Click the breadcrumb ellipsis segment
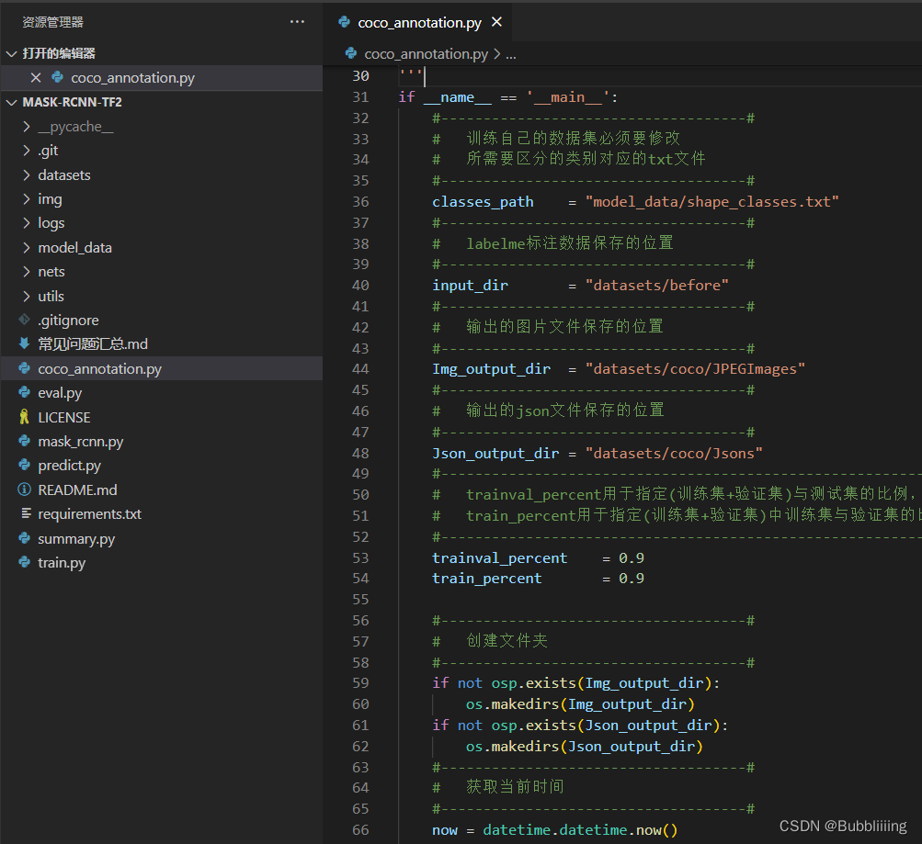The width and height of the screenshot is (922, 844). (511, 54)
